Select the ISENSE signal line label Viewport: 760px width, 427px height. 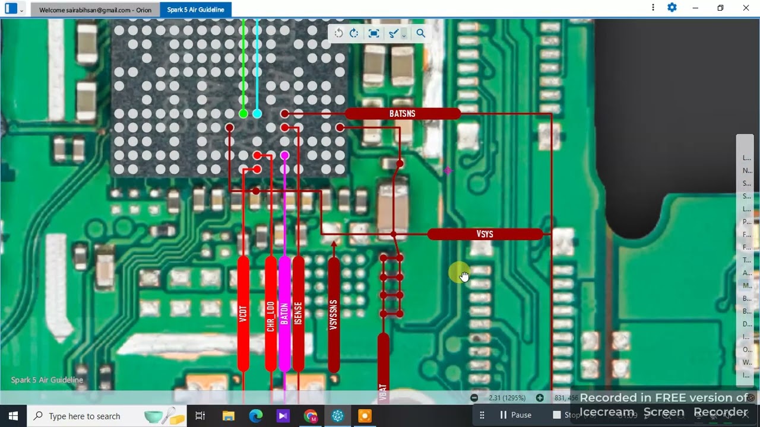pos(298,314)
